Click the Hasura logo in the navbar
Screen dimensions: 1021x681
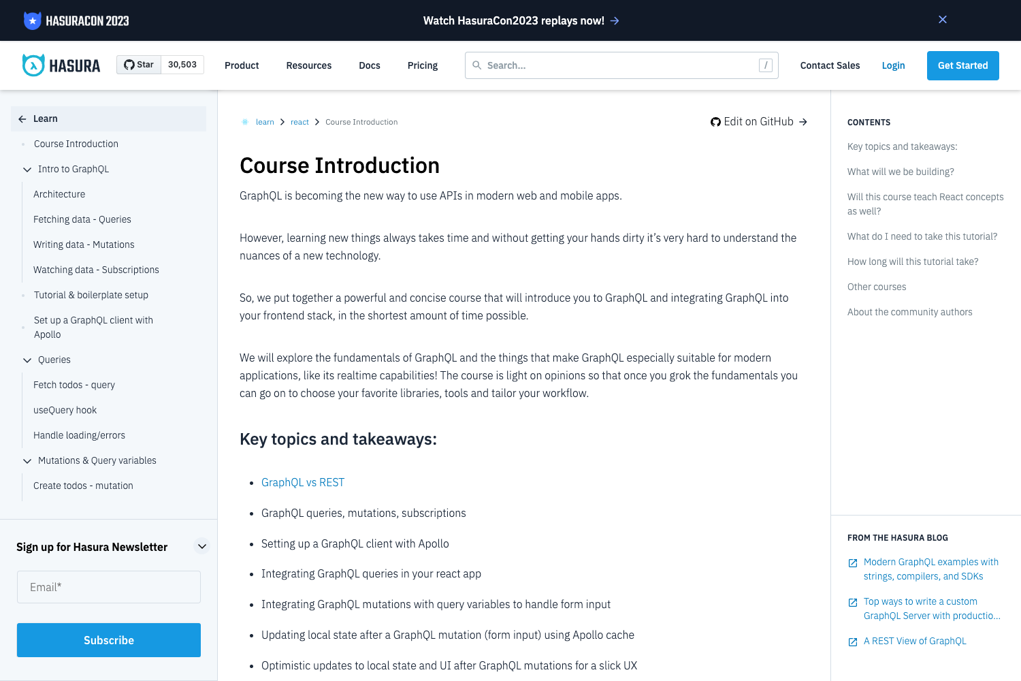pyautogui.click(x=61, y=65)
